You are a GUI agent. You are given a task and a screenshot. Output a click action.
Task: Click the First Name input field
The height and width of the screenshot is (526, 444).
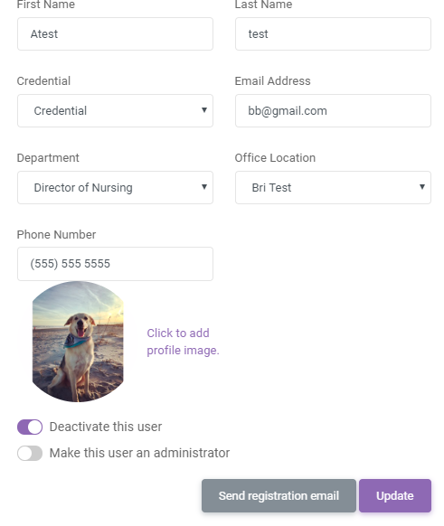[x=115, y=33]
